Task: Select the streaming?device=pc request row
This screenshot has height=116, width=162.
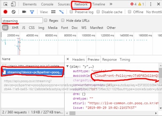Action: point(32,72)
